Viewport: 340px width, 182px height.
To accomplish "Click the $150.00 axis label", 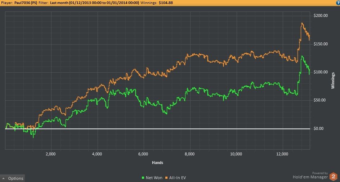I will [x=321, y=44].
